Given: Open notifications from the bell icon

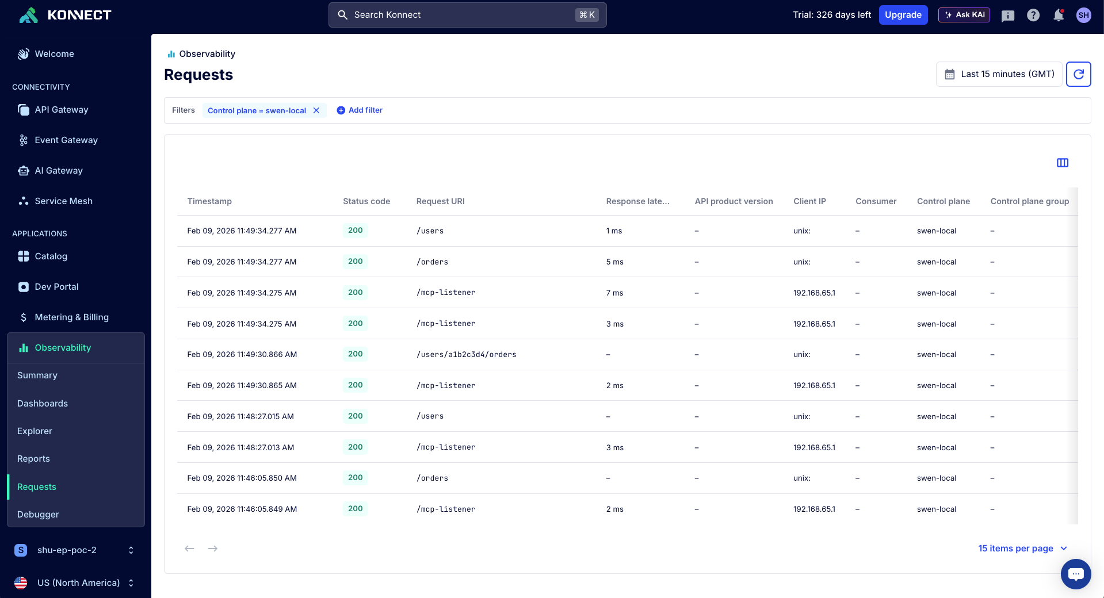Looking at the screenshot, I should click(x=1058, y=15).
